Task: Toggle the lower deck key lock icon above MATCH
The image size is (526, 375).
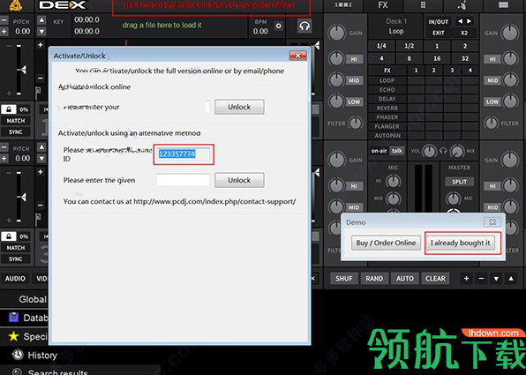Action: (9, 236)
